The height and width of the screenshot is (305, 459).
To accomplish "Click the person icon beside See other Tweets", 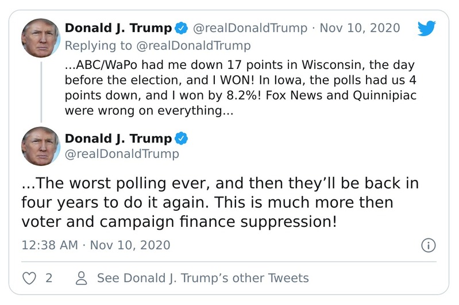I will [x=82, y=278].
